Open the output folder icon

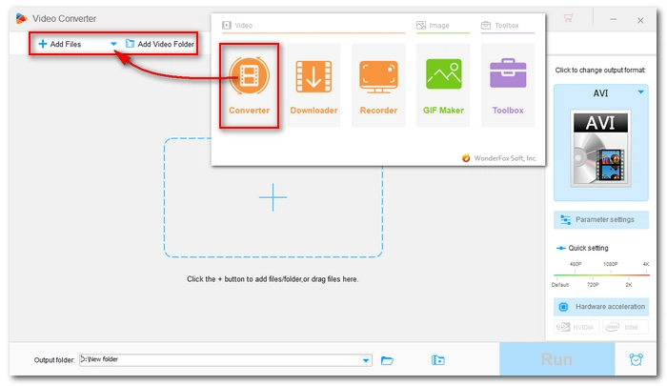click(x=387, y=360)
